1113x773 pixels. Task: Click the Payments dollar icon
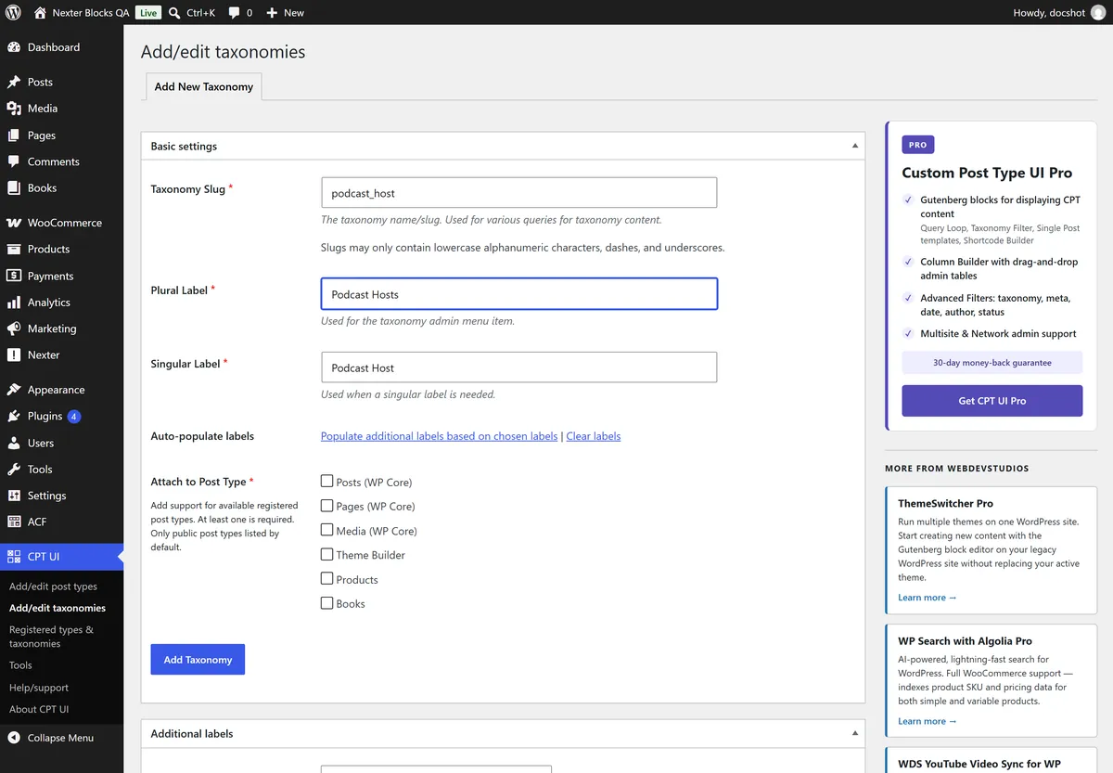coord(14,276)
